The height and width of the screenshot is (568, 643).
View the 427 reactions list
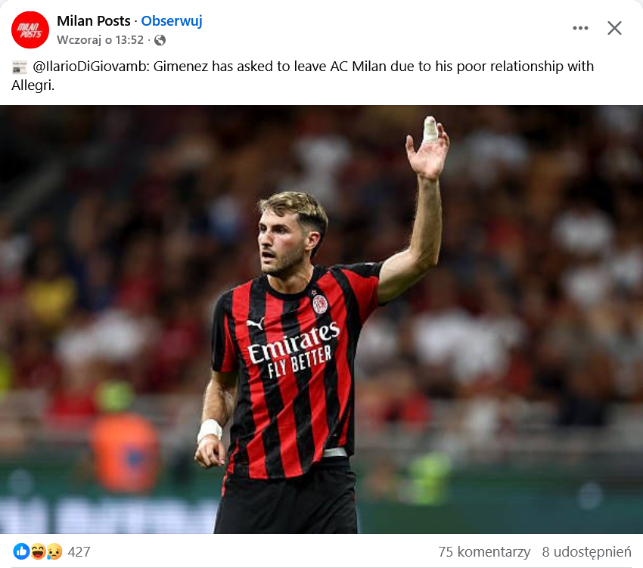pos(79,552)
